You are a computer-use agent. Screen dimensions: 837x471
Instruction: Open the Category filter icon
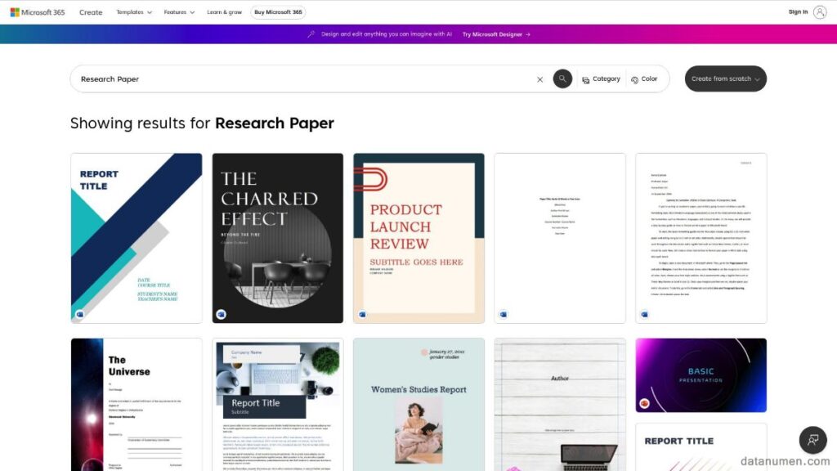[586, 78]
